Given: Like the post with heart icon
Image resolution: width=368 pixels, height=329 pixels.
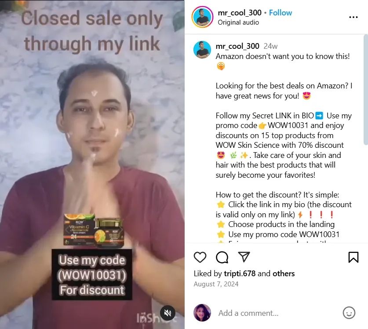Looking at the screenshot, I should (x=200, y=257).
